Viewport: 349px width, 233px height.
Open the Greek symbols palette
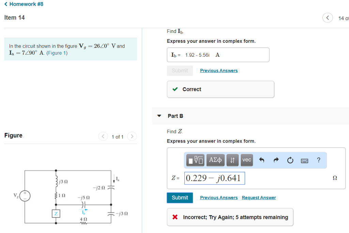pyautogui.click(x=215, y=160)
